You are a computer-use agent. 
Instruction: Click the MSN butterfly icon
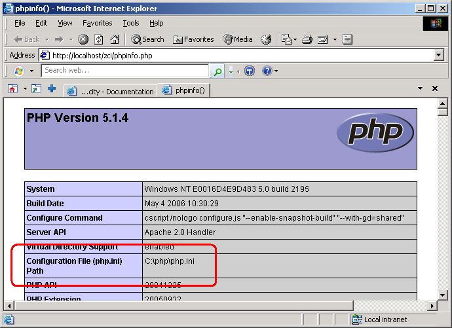click(19, 71)
